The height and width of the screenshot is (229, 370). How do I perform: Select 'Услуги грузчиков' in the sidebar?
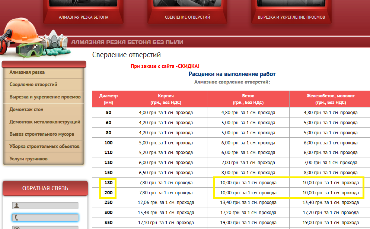[x=28, y=159]
